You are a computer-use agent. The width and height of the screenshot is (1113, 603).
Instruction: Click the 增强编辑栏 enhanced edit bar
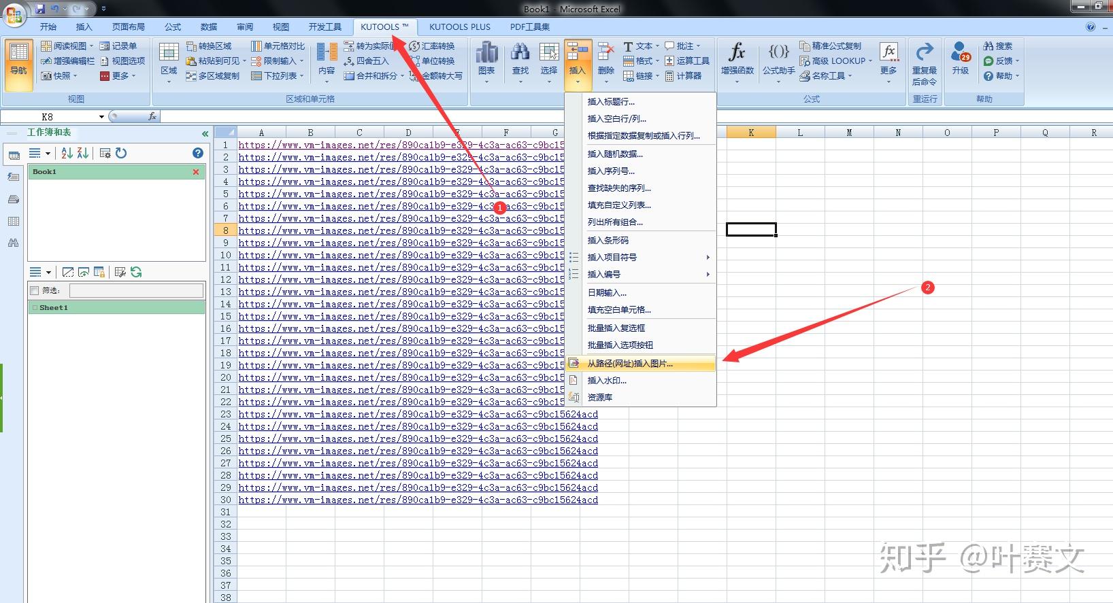coord(67,61)
